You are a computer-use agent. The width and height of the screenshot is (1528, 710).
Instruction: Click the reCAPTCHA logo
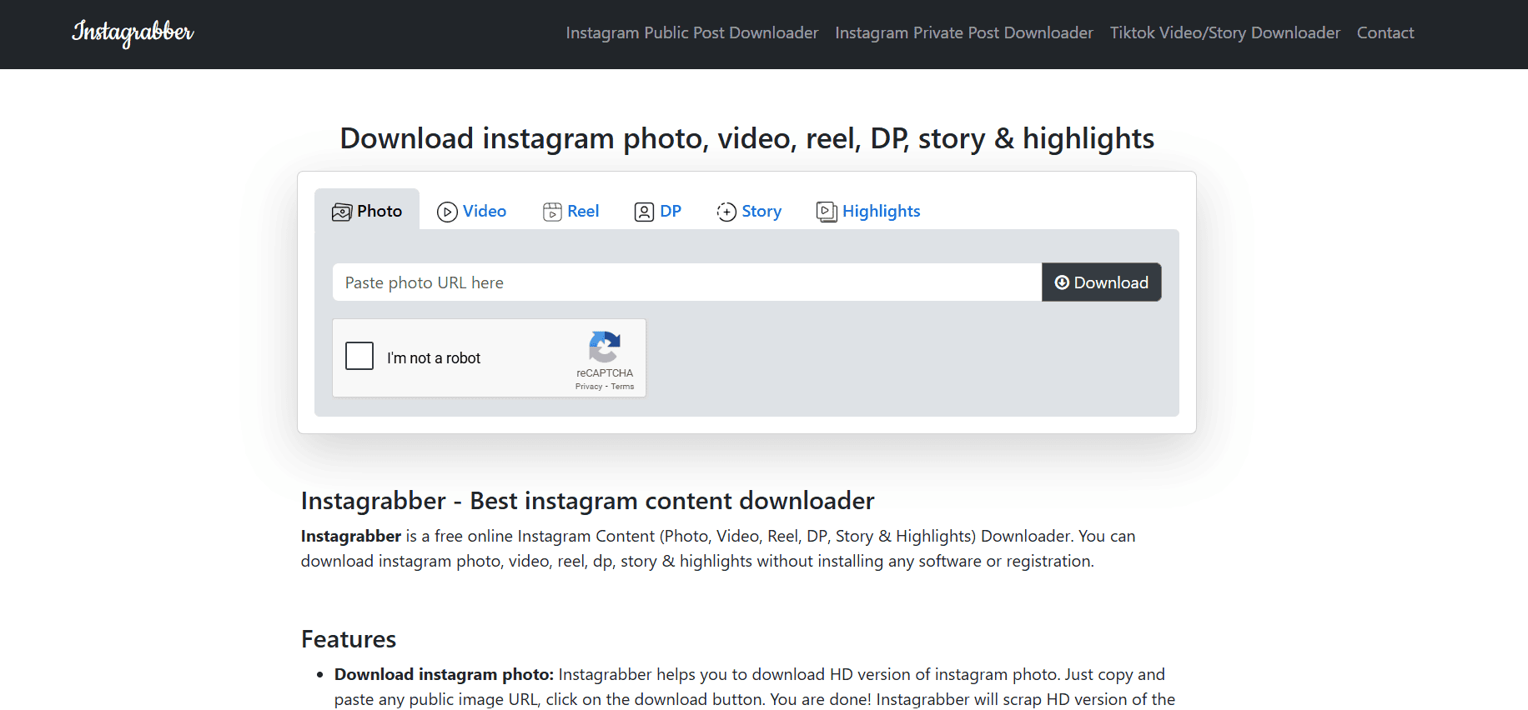point(605,347)
